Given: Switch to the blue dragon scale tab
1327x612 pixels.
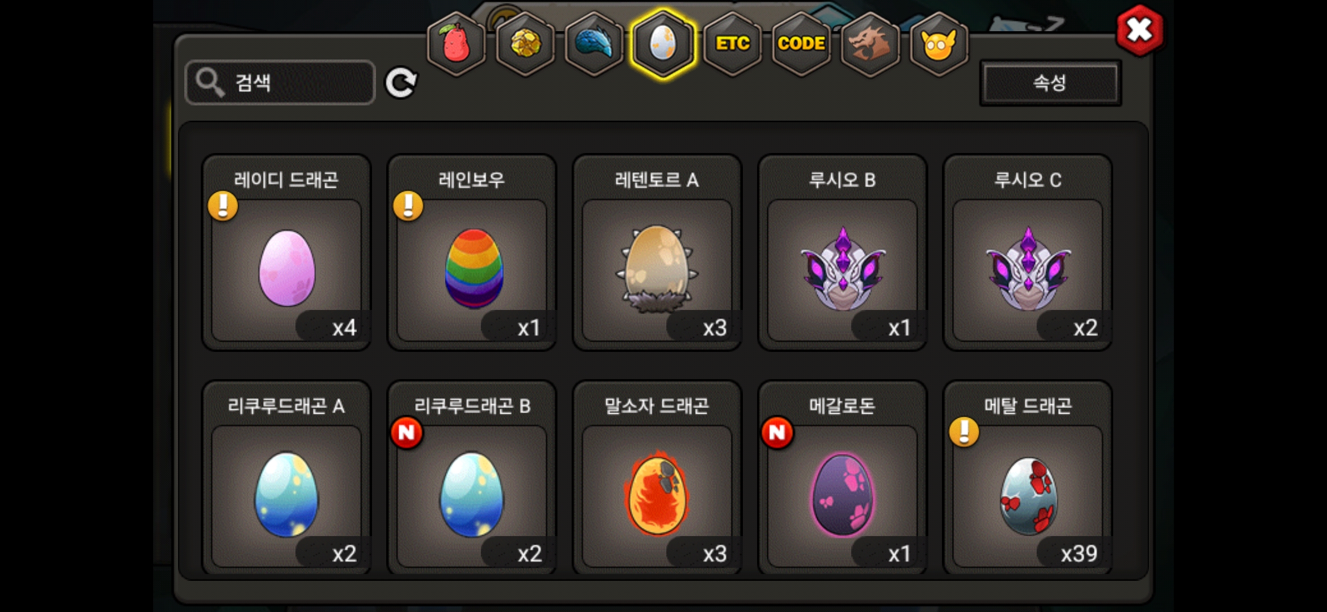Looking at the screenshot, I should coord(594,44).
